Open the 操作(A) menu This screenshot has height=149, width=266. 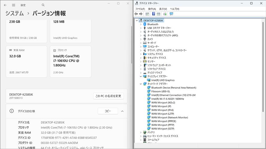click(x=152, y=9)
